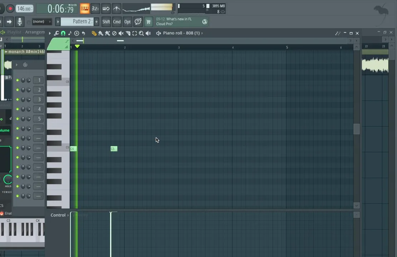Viewport: 397px width, 257px height.
Task: Select the dashed-square Select tool
Action: (x=134, y=33)
